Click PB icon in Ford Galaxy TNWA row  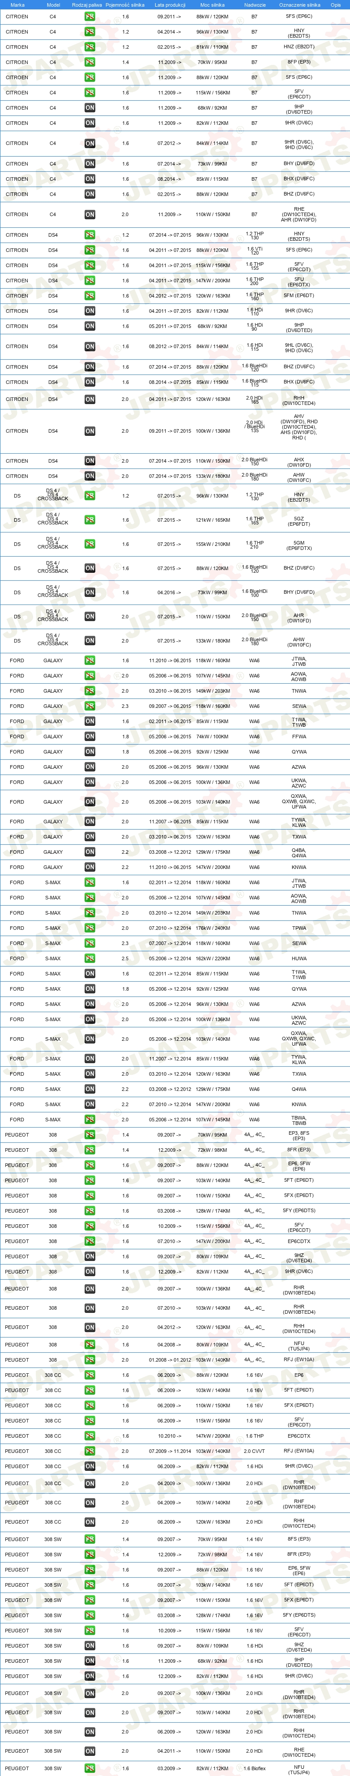(90, 691)
